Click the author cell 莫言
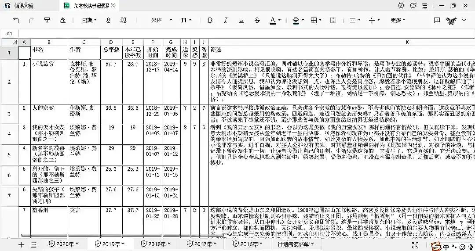 coord(84,222)
